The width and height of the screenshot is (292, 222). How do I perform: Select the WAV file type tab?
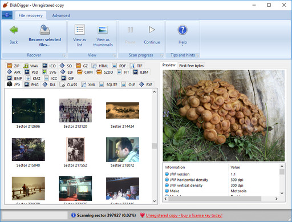(31, 66)
